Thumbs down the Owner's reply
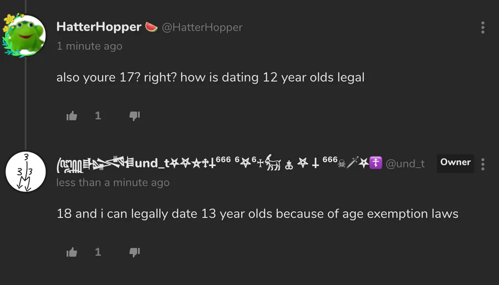499x285 pixels. 135,252
